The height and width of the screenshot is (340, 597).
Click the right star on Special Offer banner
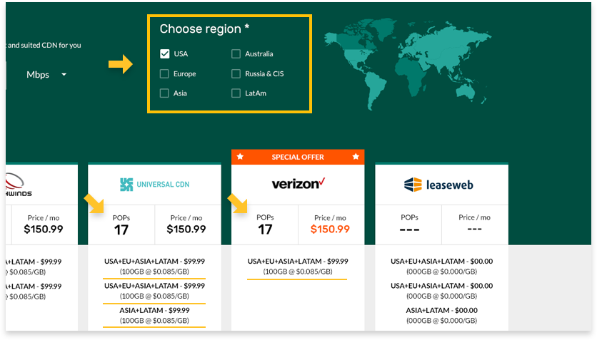pyautogui.click(x=356, y=157)
